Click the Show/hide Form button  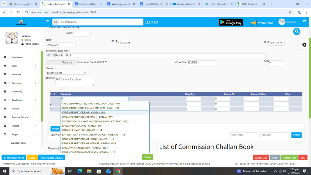[x=14, y=158]
